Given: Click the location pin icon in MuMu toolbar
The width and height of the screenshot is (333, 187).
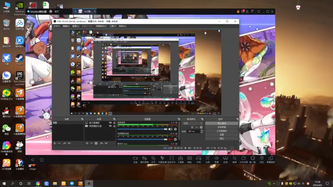Looking at the screenshot, I should coord(262,158).
